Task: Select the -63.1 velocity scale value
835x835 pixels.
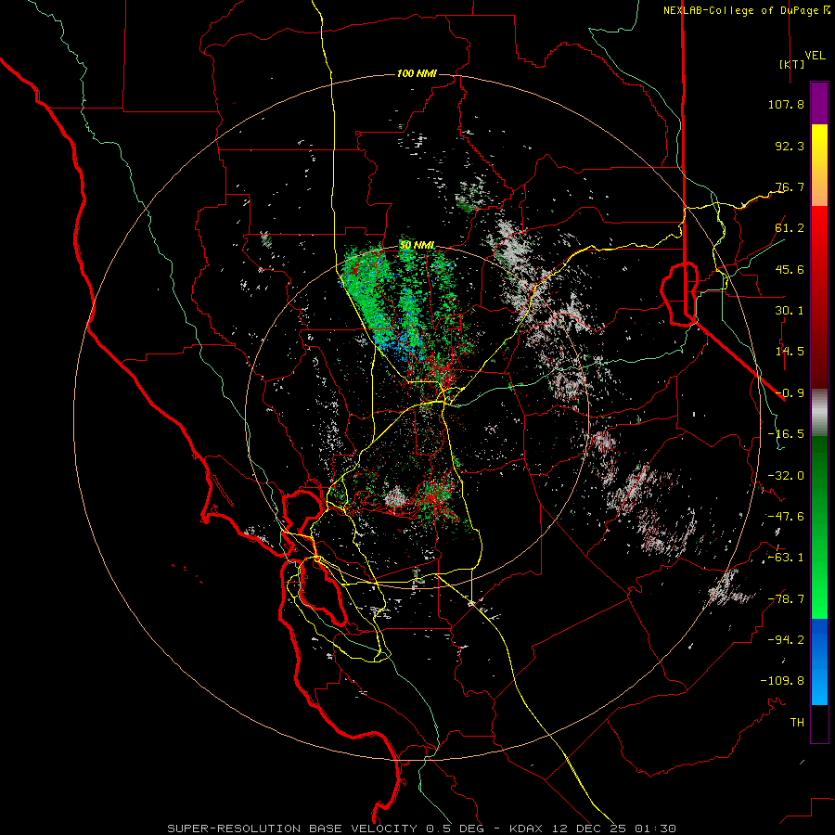Action: coord(786,558)
